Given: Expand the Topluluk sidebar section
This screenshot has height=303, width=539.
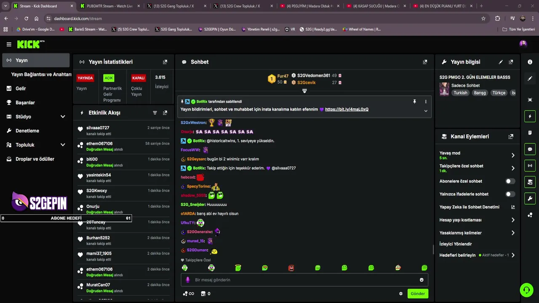Looking at the screenshot, I should 63,145.
